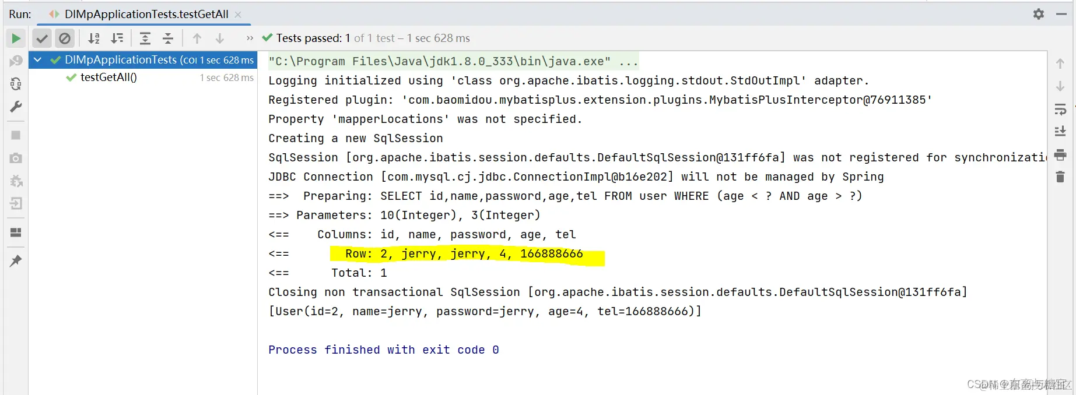
Task: Expand all test tree nodes
Action: [145, 38]
